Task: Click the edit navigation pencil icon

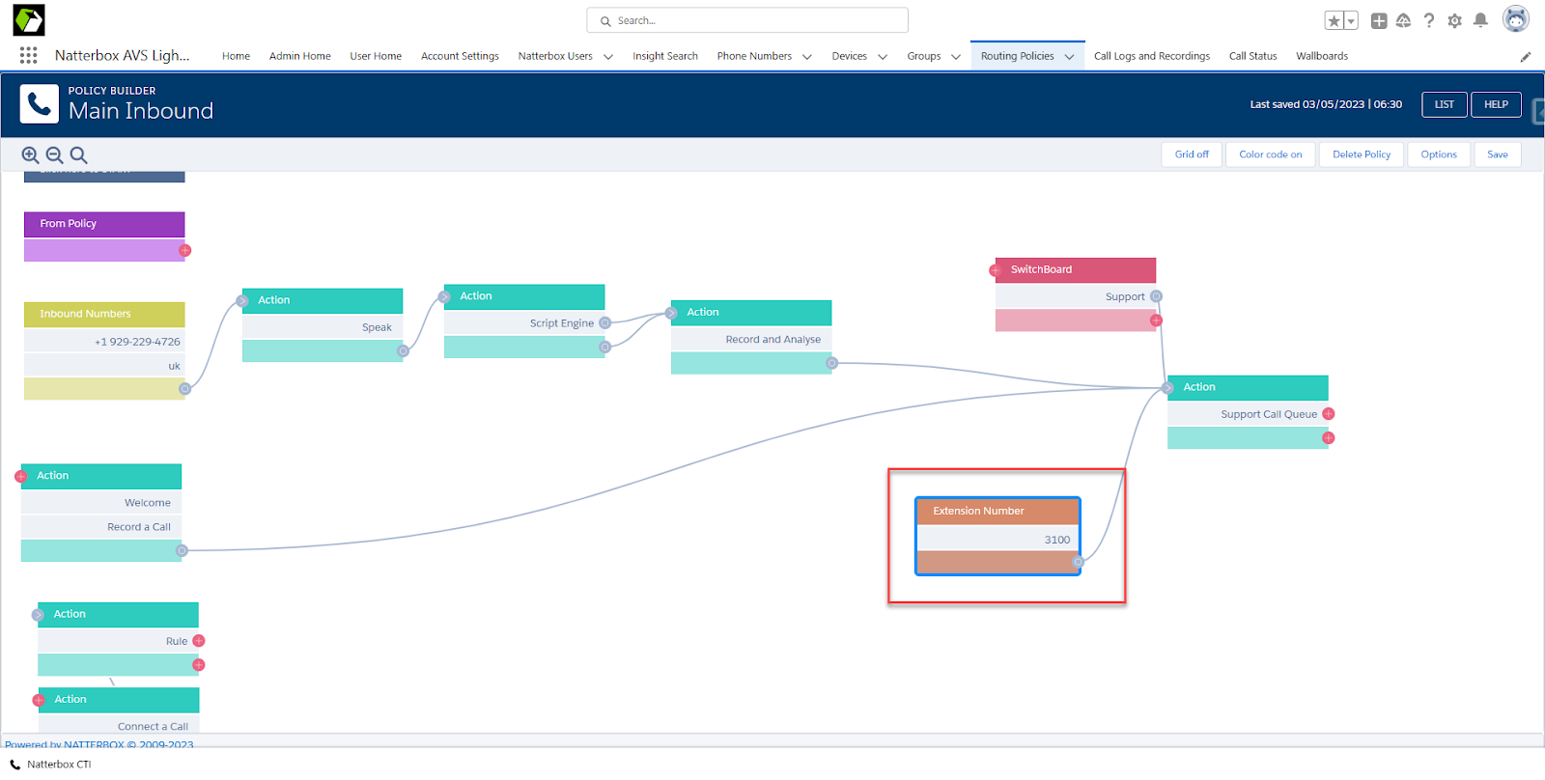Action: 1526,57
